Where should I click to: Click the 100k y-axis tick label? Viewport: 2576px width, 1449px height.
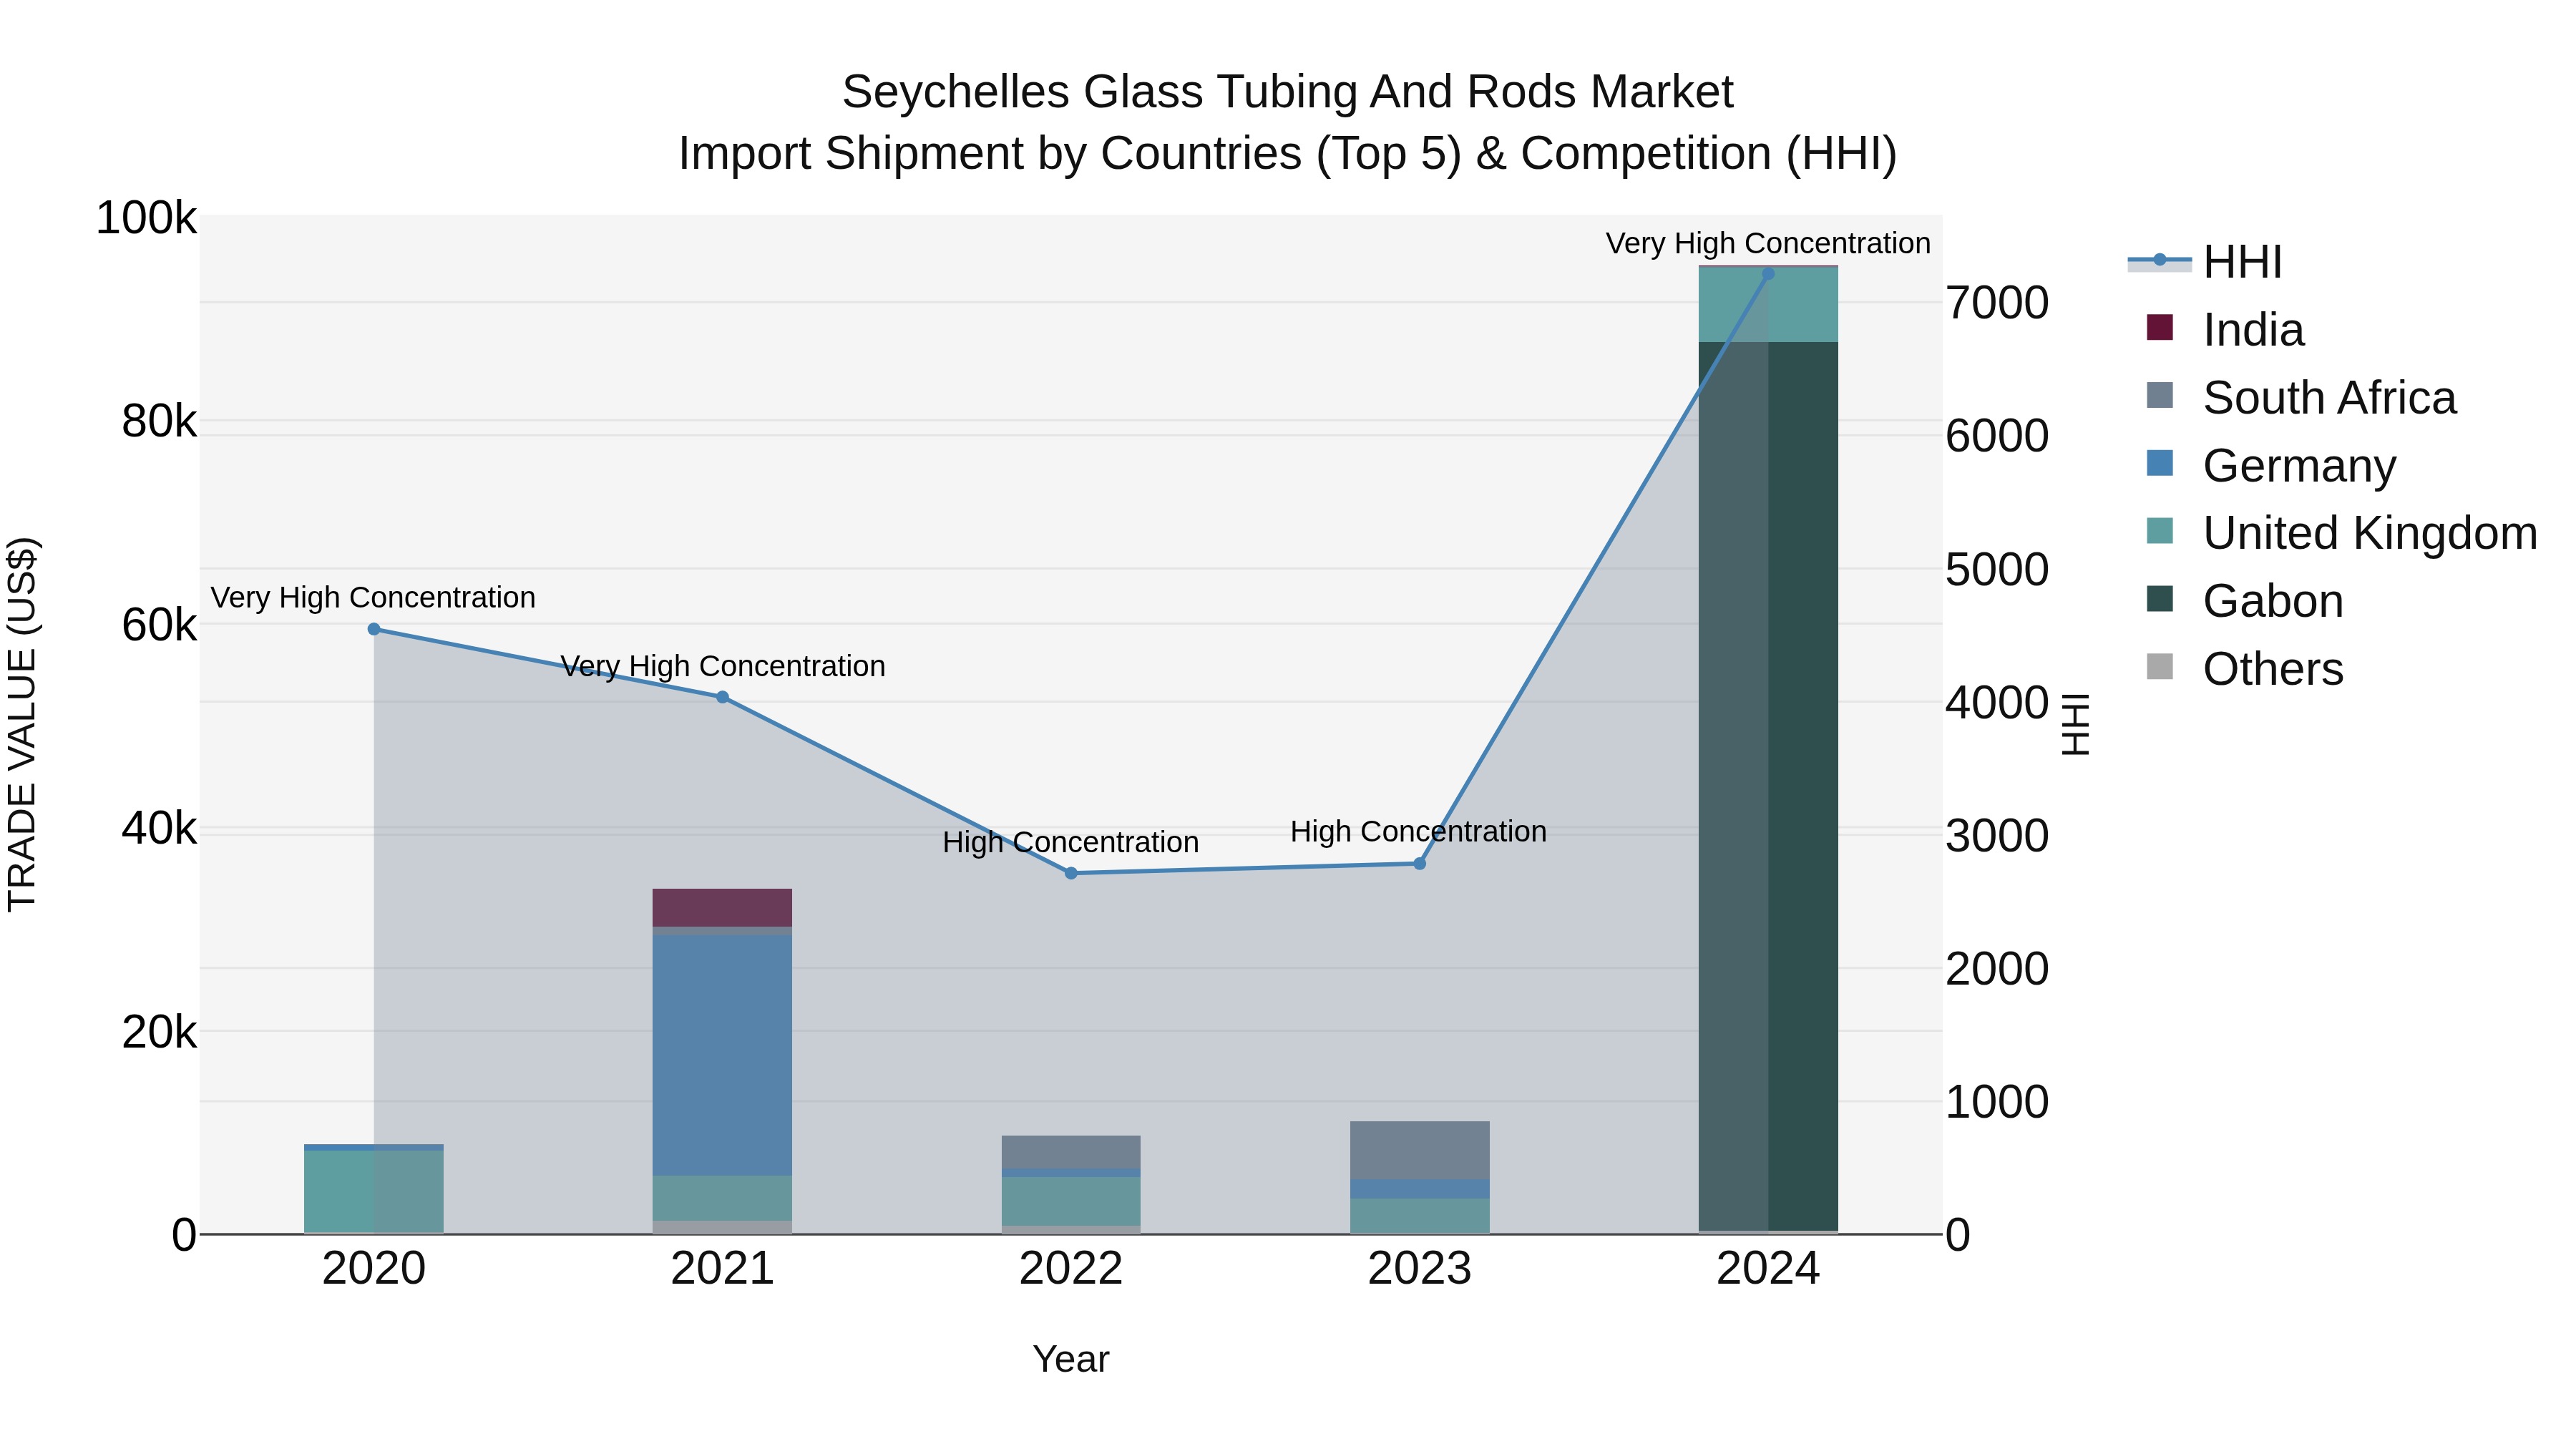click(146, 218)
